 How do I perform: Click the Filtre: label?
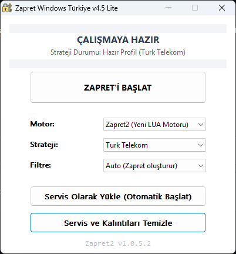[41, 165]
